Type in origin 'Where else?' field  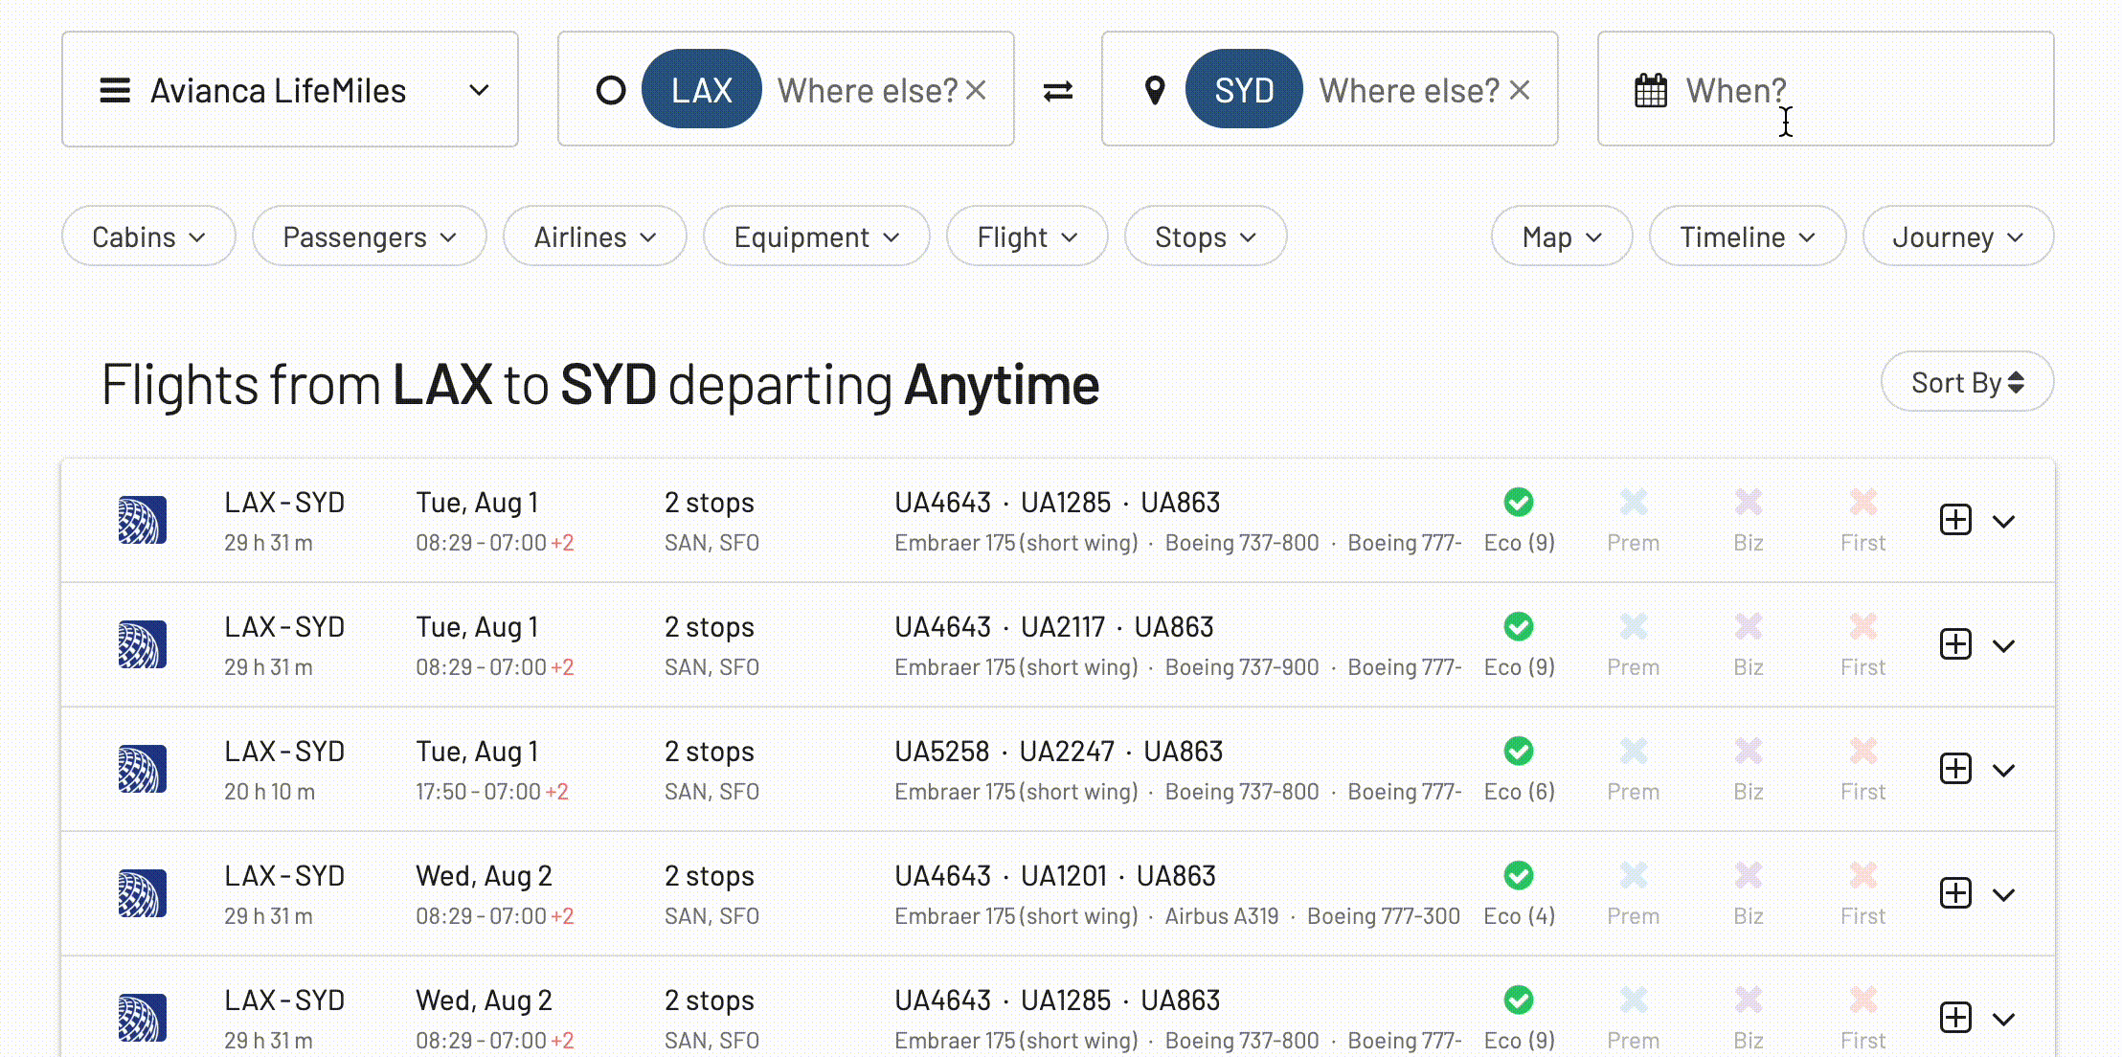pyautogui.click(x=867, y=91)
